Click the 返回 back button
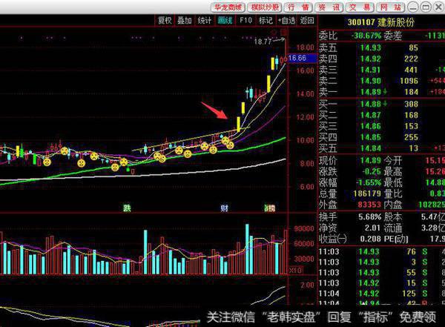This screenshot has height=327, width=445. point(306,21)
